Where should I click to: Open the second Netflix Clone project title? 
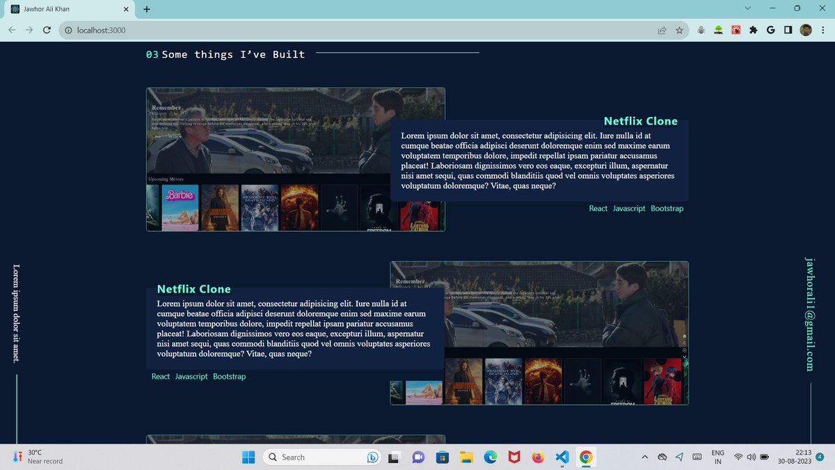194,289
